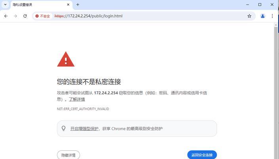This screenshot has height=159, width=279.
Task: Close the 隐私设置错误 tab
Action: click(68, 5)
